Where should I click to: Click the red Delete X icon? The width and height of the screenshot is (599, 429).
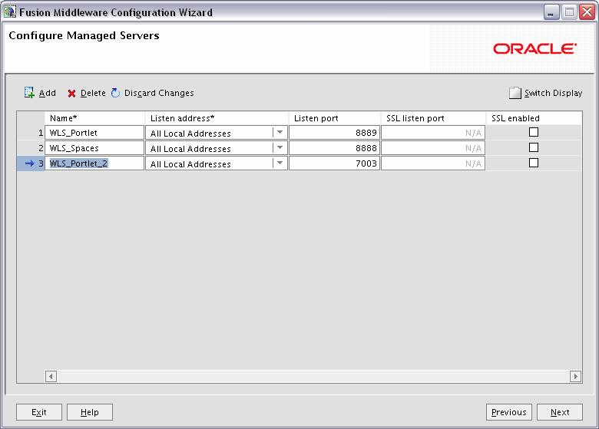[71, 94]
